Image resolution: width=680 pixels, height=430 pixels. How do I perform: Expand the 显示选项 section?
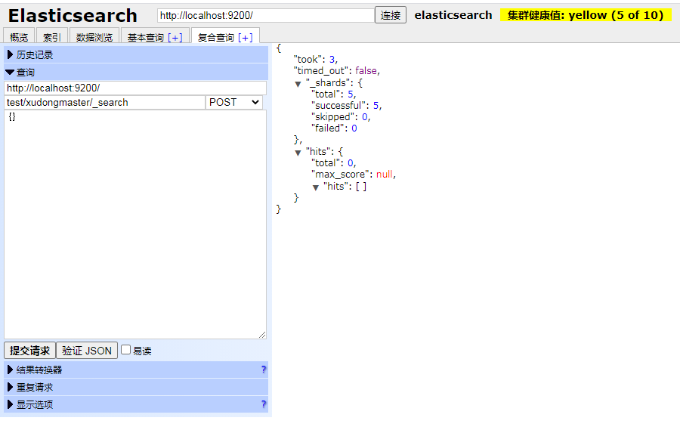tap(136, 404)
